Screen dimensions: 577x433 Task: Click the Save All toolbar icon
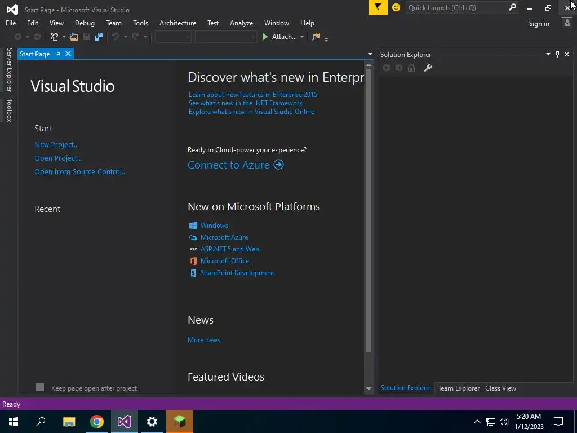click(x=98, y=37)
